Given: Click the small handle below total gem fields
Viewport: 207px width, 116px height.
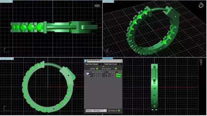Looking at the screenshot, I should tap(103, 67).
